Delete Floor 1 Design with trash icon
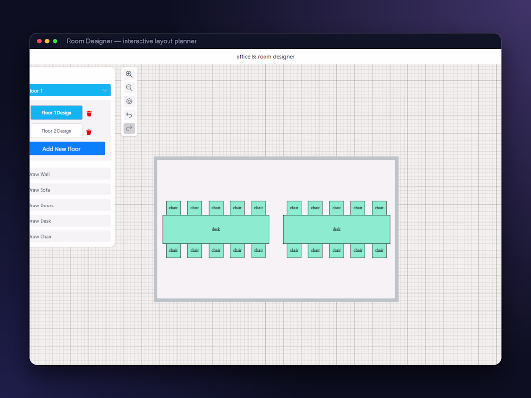 tap(89, 113)
